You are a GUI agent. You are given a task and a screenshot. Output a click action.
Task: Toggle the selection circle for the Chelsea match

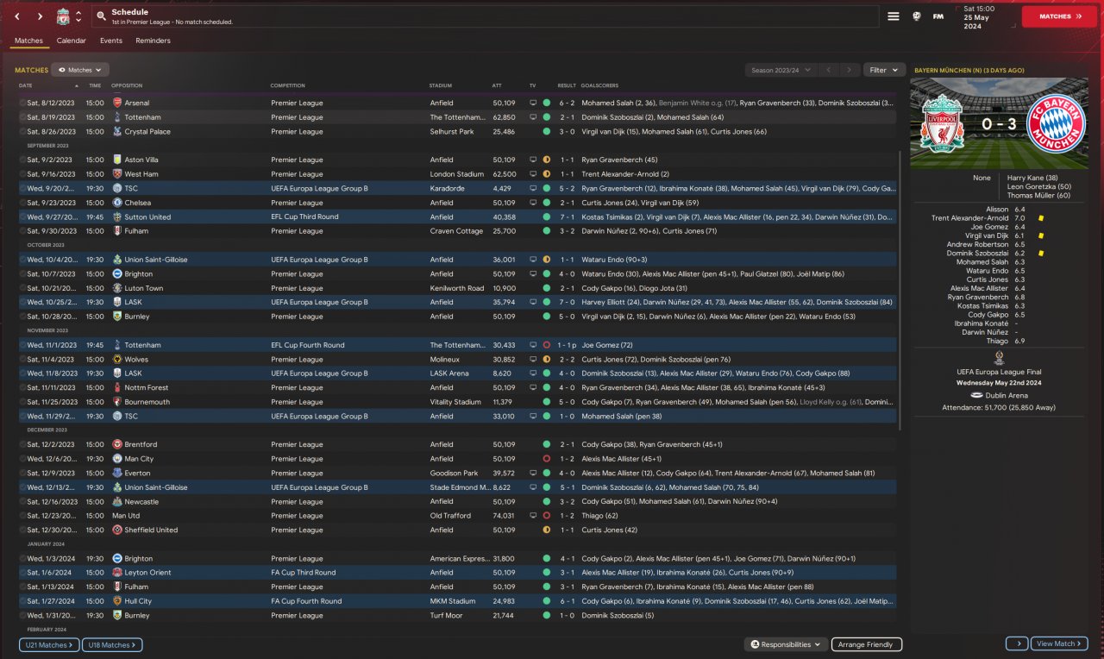[22, 203]
